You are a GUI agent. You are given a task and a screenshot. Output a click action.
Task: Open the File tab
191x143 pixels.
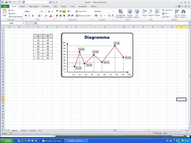coord(5,6)
